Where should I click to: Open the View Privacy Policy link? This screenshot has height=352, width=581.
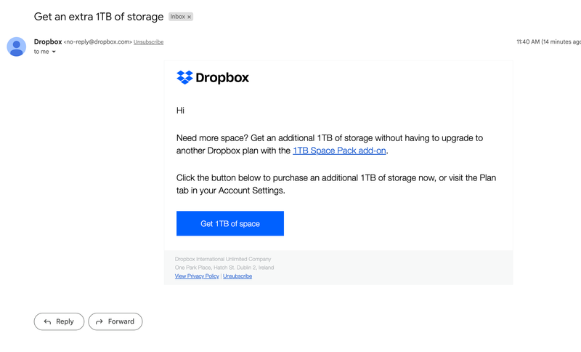click(197, 276)
